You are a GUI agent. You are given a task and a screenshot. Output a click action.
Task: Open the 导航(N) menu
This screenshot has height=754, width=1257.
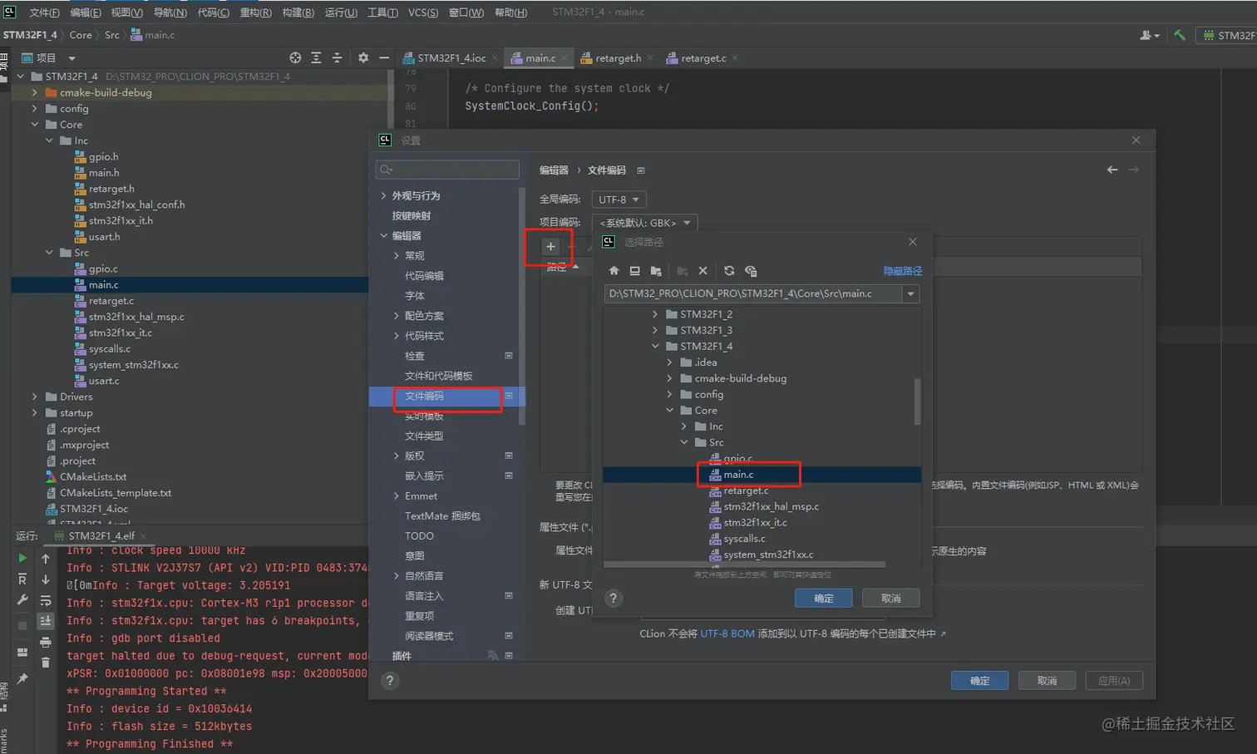coord(170,12)
